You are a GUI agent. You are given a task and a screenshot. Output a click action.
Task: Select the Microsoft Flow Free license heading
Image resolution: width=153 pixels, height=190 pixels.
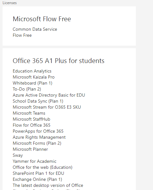coord(42,19)
